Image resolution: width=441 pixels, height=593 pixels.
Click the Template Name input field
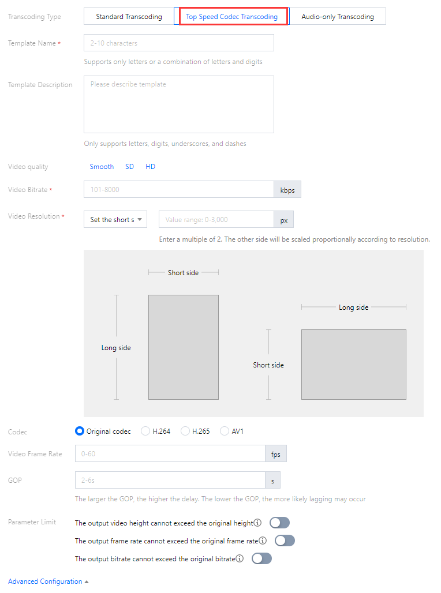coord(178,43)
